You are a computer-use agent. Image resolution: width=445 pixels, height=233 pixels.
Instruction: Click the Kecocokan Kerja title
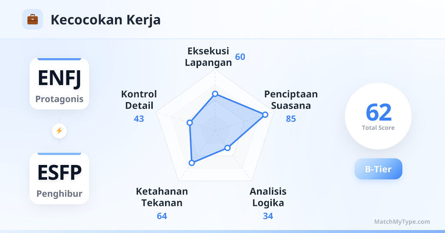(106, 20)
